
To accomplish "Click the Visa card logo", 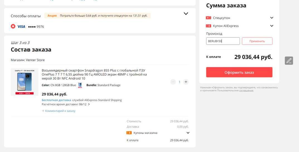I will [21, 26].
